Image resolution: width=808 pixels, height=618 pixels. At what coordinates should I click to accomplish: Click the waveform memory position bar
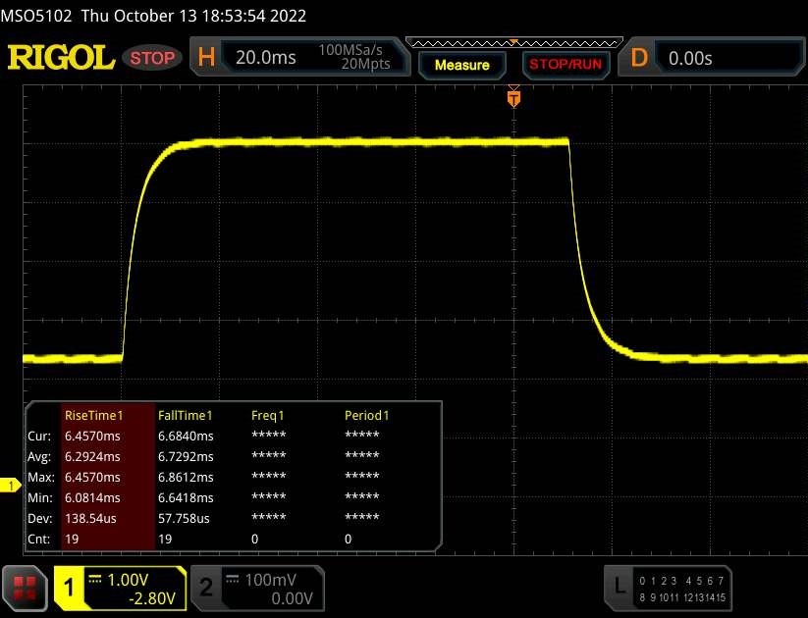(x=511, y=42)
